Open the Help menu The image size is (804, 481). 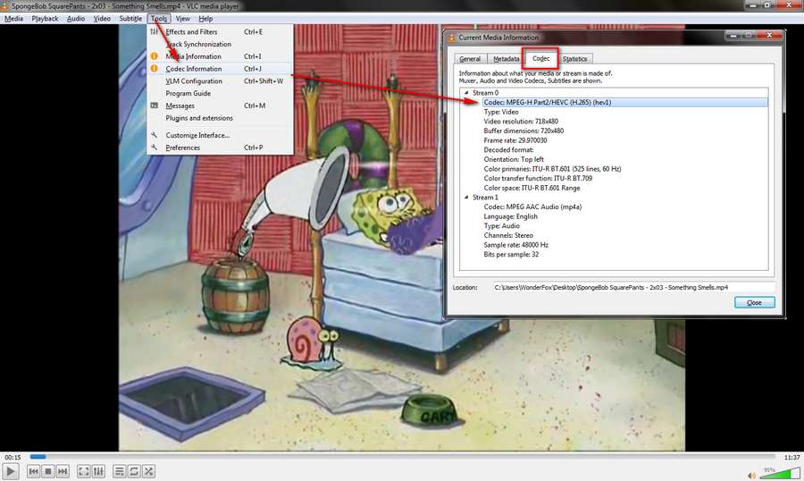(205, 19)
